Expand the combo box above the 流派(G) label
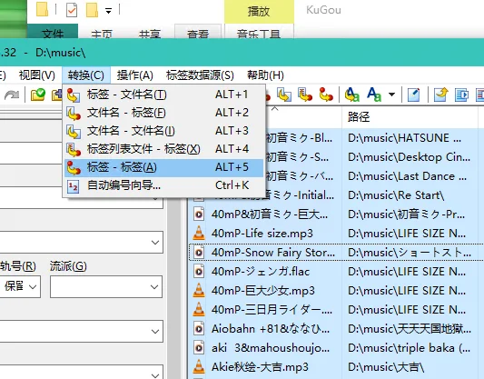Viewport: 484px width, 379px height. point(155,243)
